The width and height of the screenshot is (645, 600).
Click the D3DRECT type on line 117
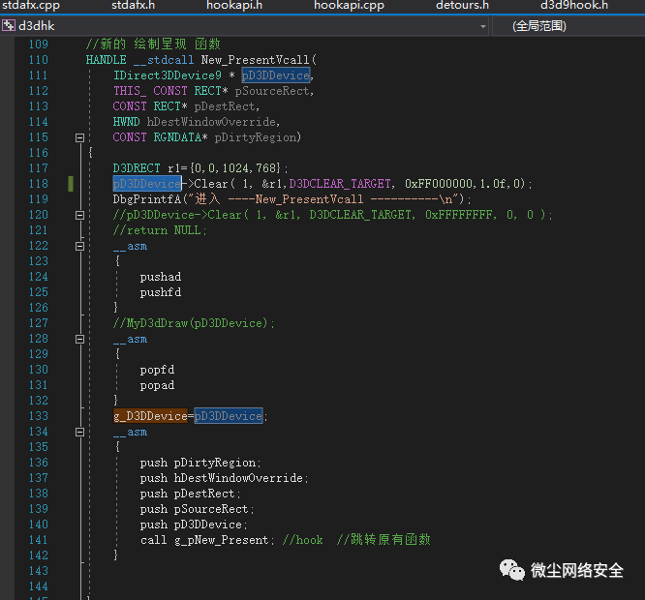[x=137, y=168]
